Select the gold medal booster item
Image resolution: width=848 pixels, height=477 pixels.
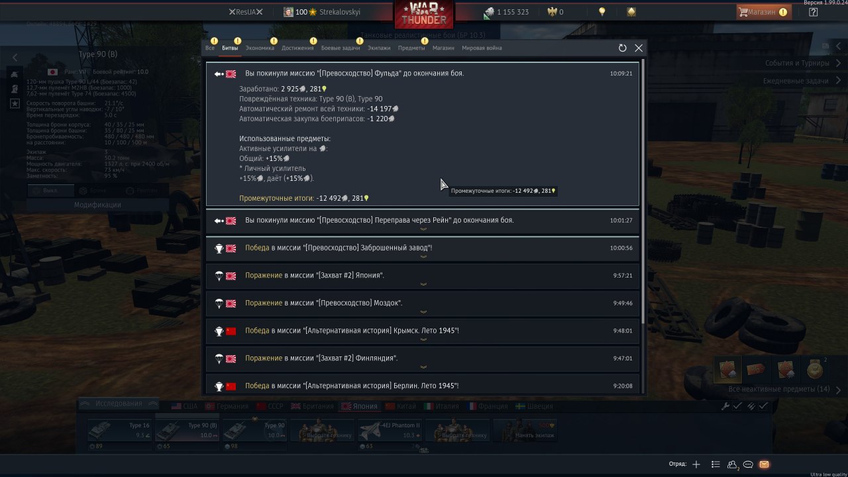(815, 370)
